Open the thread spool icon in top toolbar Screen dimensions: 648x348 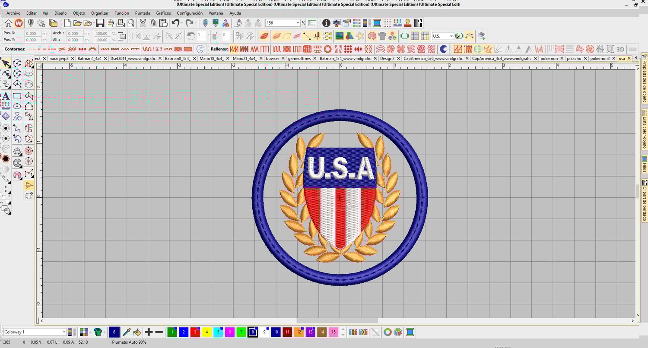click(377, 23)
